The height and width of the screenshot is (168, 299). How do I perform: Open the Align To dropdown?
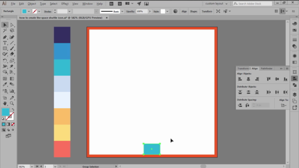click(x=284, y=105)
